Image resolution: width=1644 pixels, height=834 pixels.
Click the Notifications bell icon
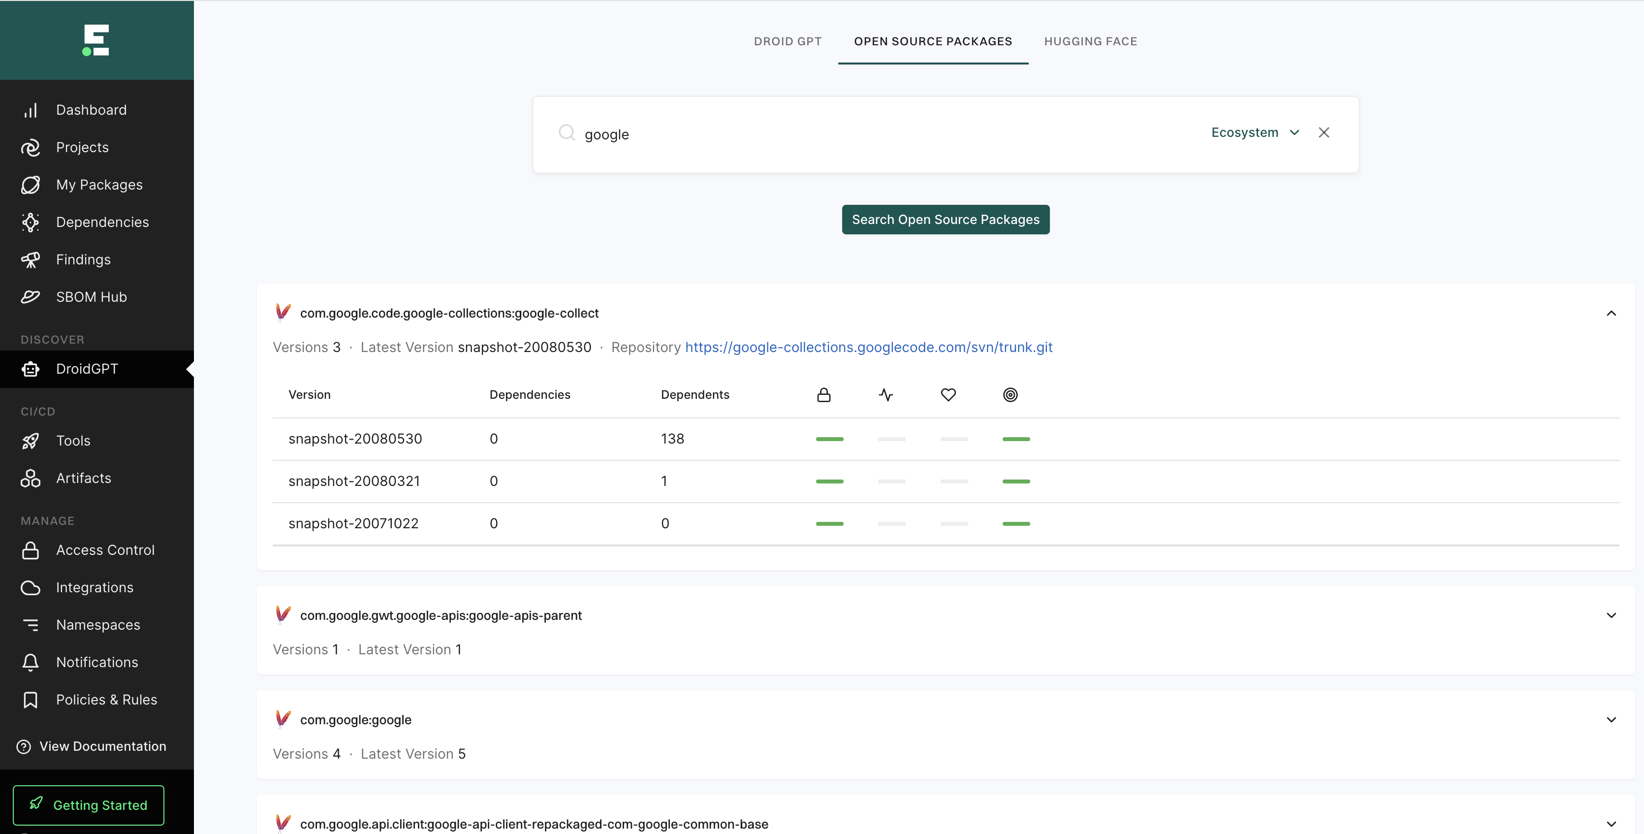pos(31,662)
